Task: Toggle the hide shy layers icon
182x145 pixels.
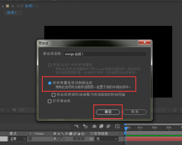Action: (x=94, y=126)
